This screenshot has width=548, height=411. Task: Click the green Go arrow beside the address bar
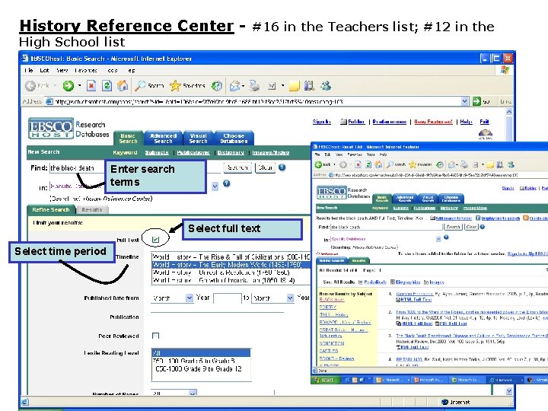pyautogui.click(x=476, y=101)
